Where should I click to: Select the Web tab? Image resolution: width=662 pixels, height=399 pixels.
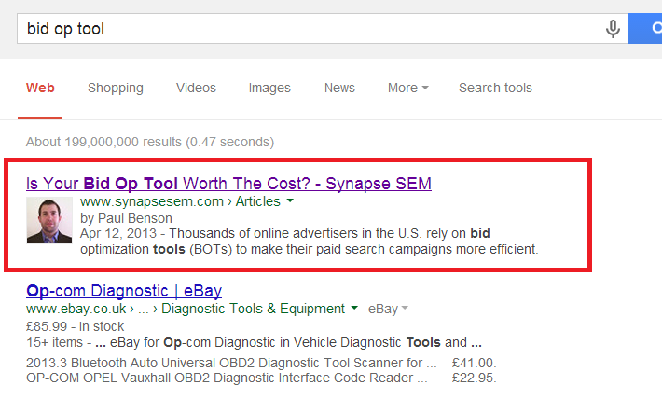point(40,88)
